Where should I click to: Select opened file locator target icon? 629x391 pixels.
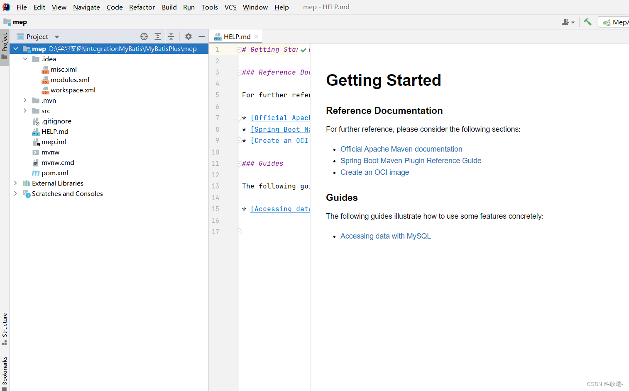[144, 36]
